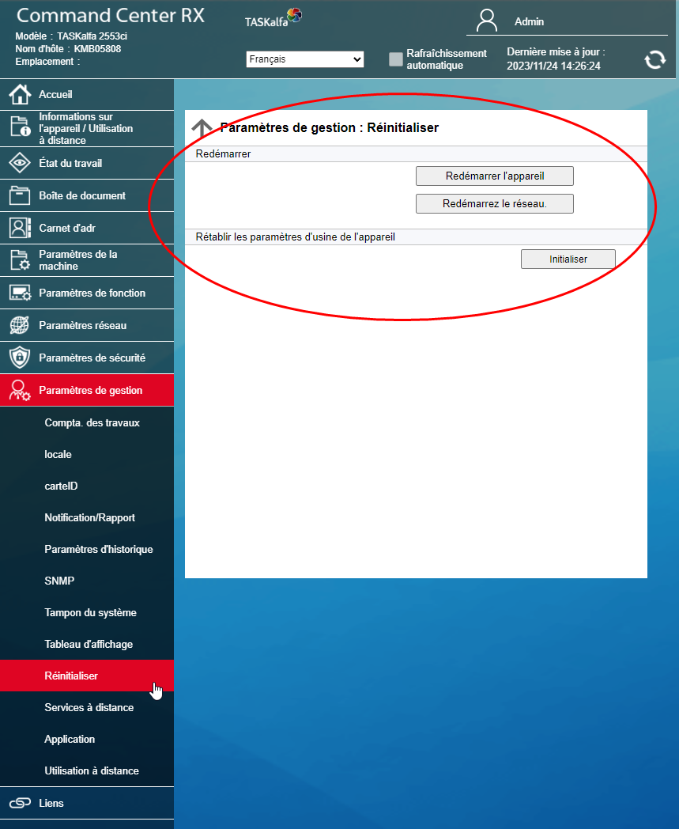The width and height of the screenshot is (679, 829).
Task: Click the Admin user profile icon
Action: click(488, 21)
